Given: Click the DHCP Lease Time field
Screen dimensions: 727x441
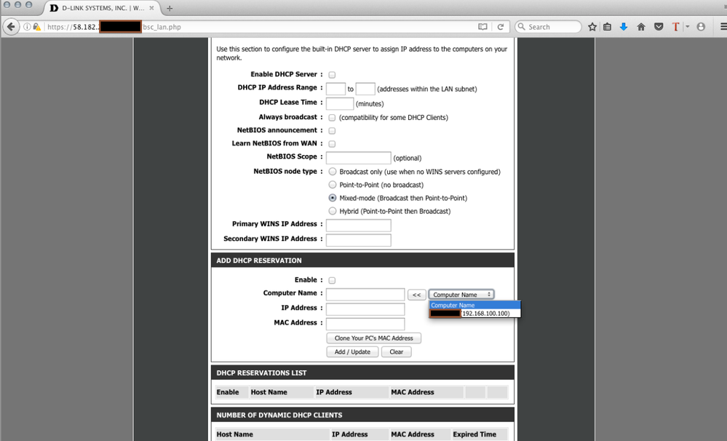Looking at the screenshot, I should click(340, 103).
